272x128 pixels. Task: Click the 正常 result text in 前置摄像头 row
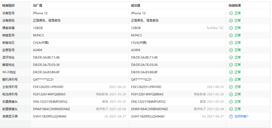click(x=238, y=109)
